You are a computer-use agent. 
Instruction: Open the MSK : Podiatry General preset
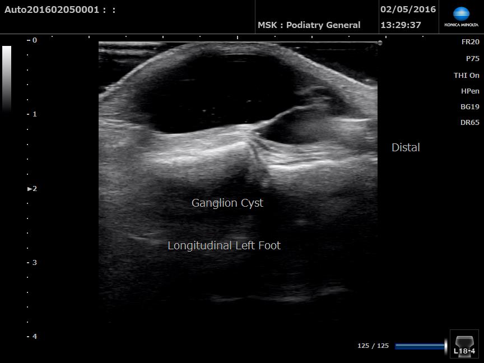click(x=309, y=25)
